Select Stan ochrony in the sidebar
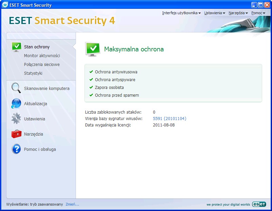This screenshot has height=211, width=272. click(37, 47)
